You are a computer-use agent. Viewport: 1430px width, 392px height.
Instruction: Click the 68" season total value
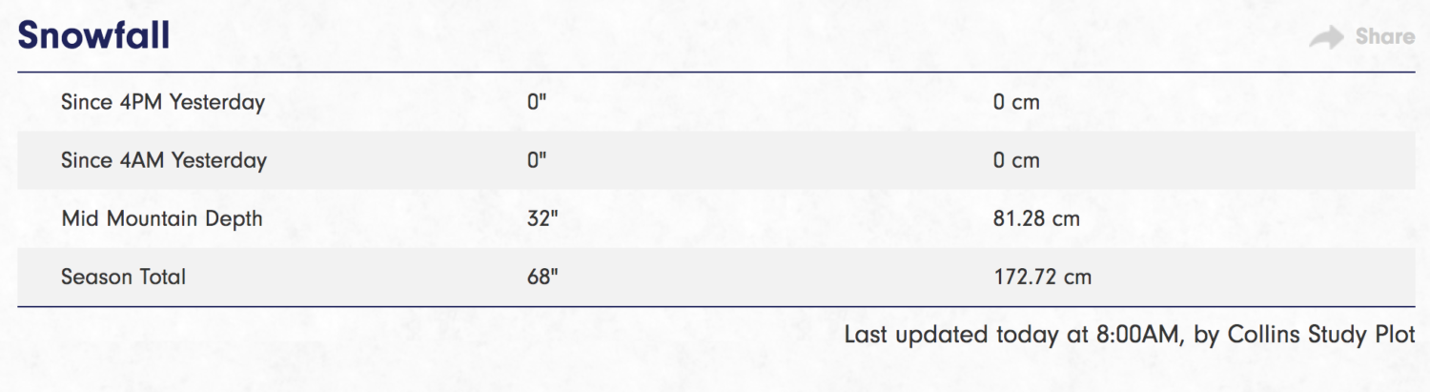click(541, 277)
